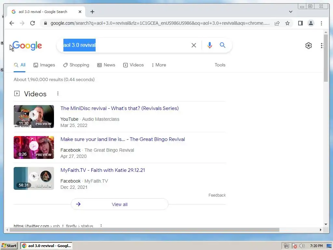Screen dimensions: 333x250
Task: Open the Videos section three-dot menu
Action: pyautogui.click(x=58, y=93)
